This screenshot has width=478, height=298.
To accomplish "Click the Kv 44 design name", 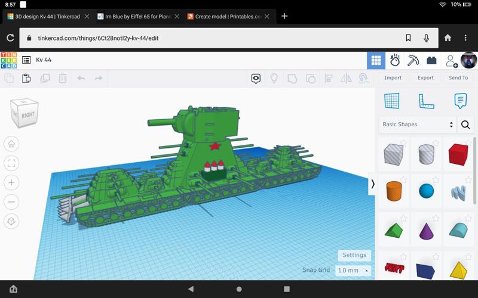I will [x=44, y=60].
